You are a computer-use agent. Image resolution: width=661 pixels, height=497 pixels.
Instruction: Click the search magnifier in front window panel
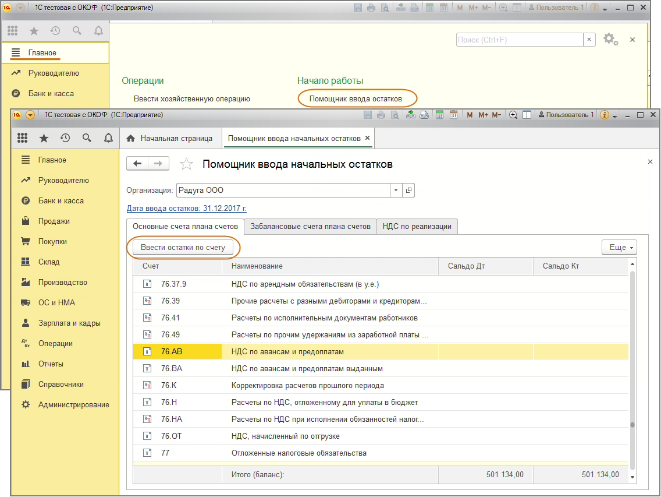click(x=87, y=138)
